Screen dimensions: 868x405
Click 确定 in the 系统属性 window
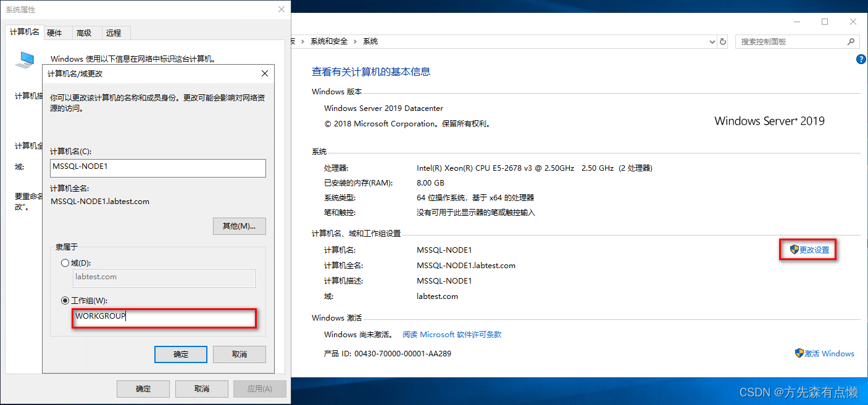[143, 389]
